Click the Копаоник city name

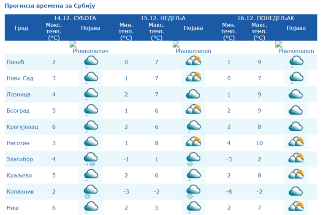(x=20, y=191)
